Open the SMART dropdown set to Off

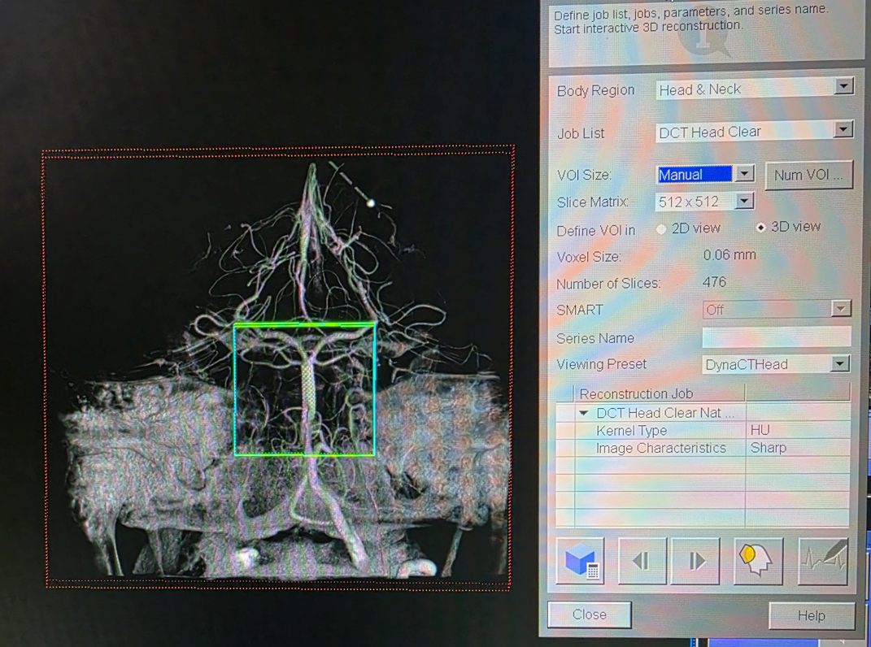click(840, 309)
